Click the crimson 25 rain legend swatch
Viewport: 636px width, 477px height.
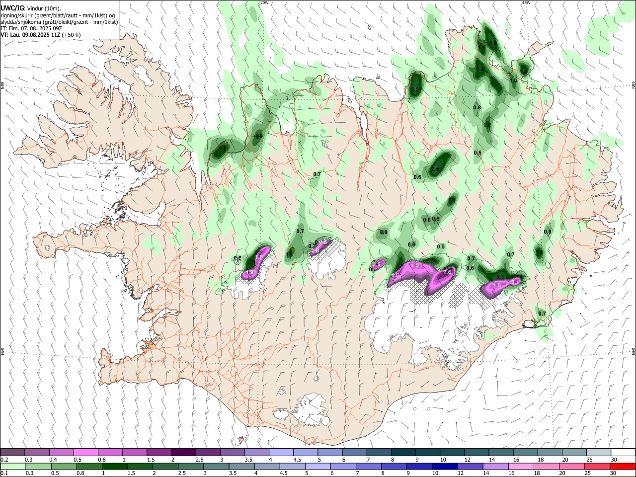click(x=598, y=466)
